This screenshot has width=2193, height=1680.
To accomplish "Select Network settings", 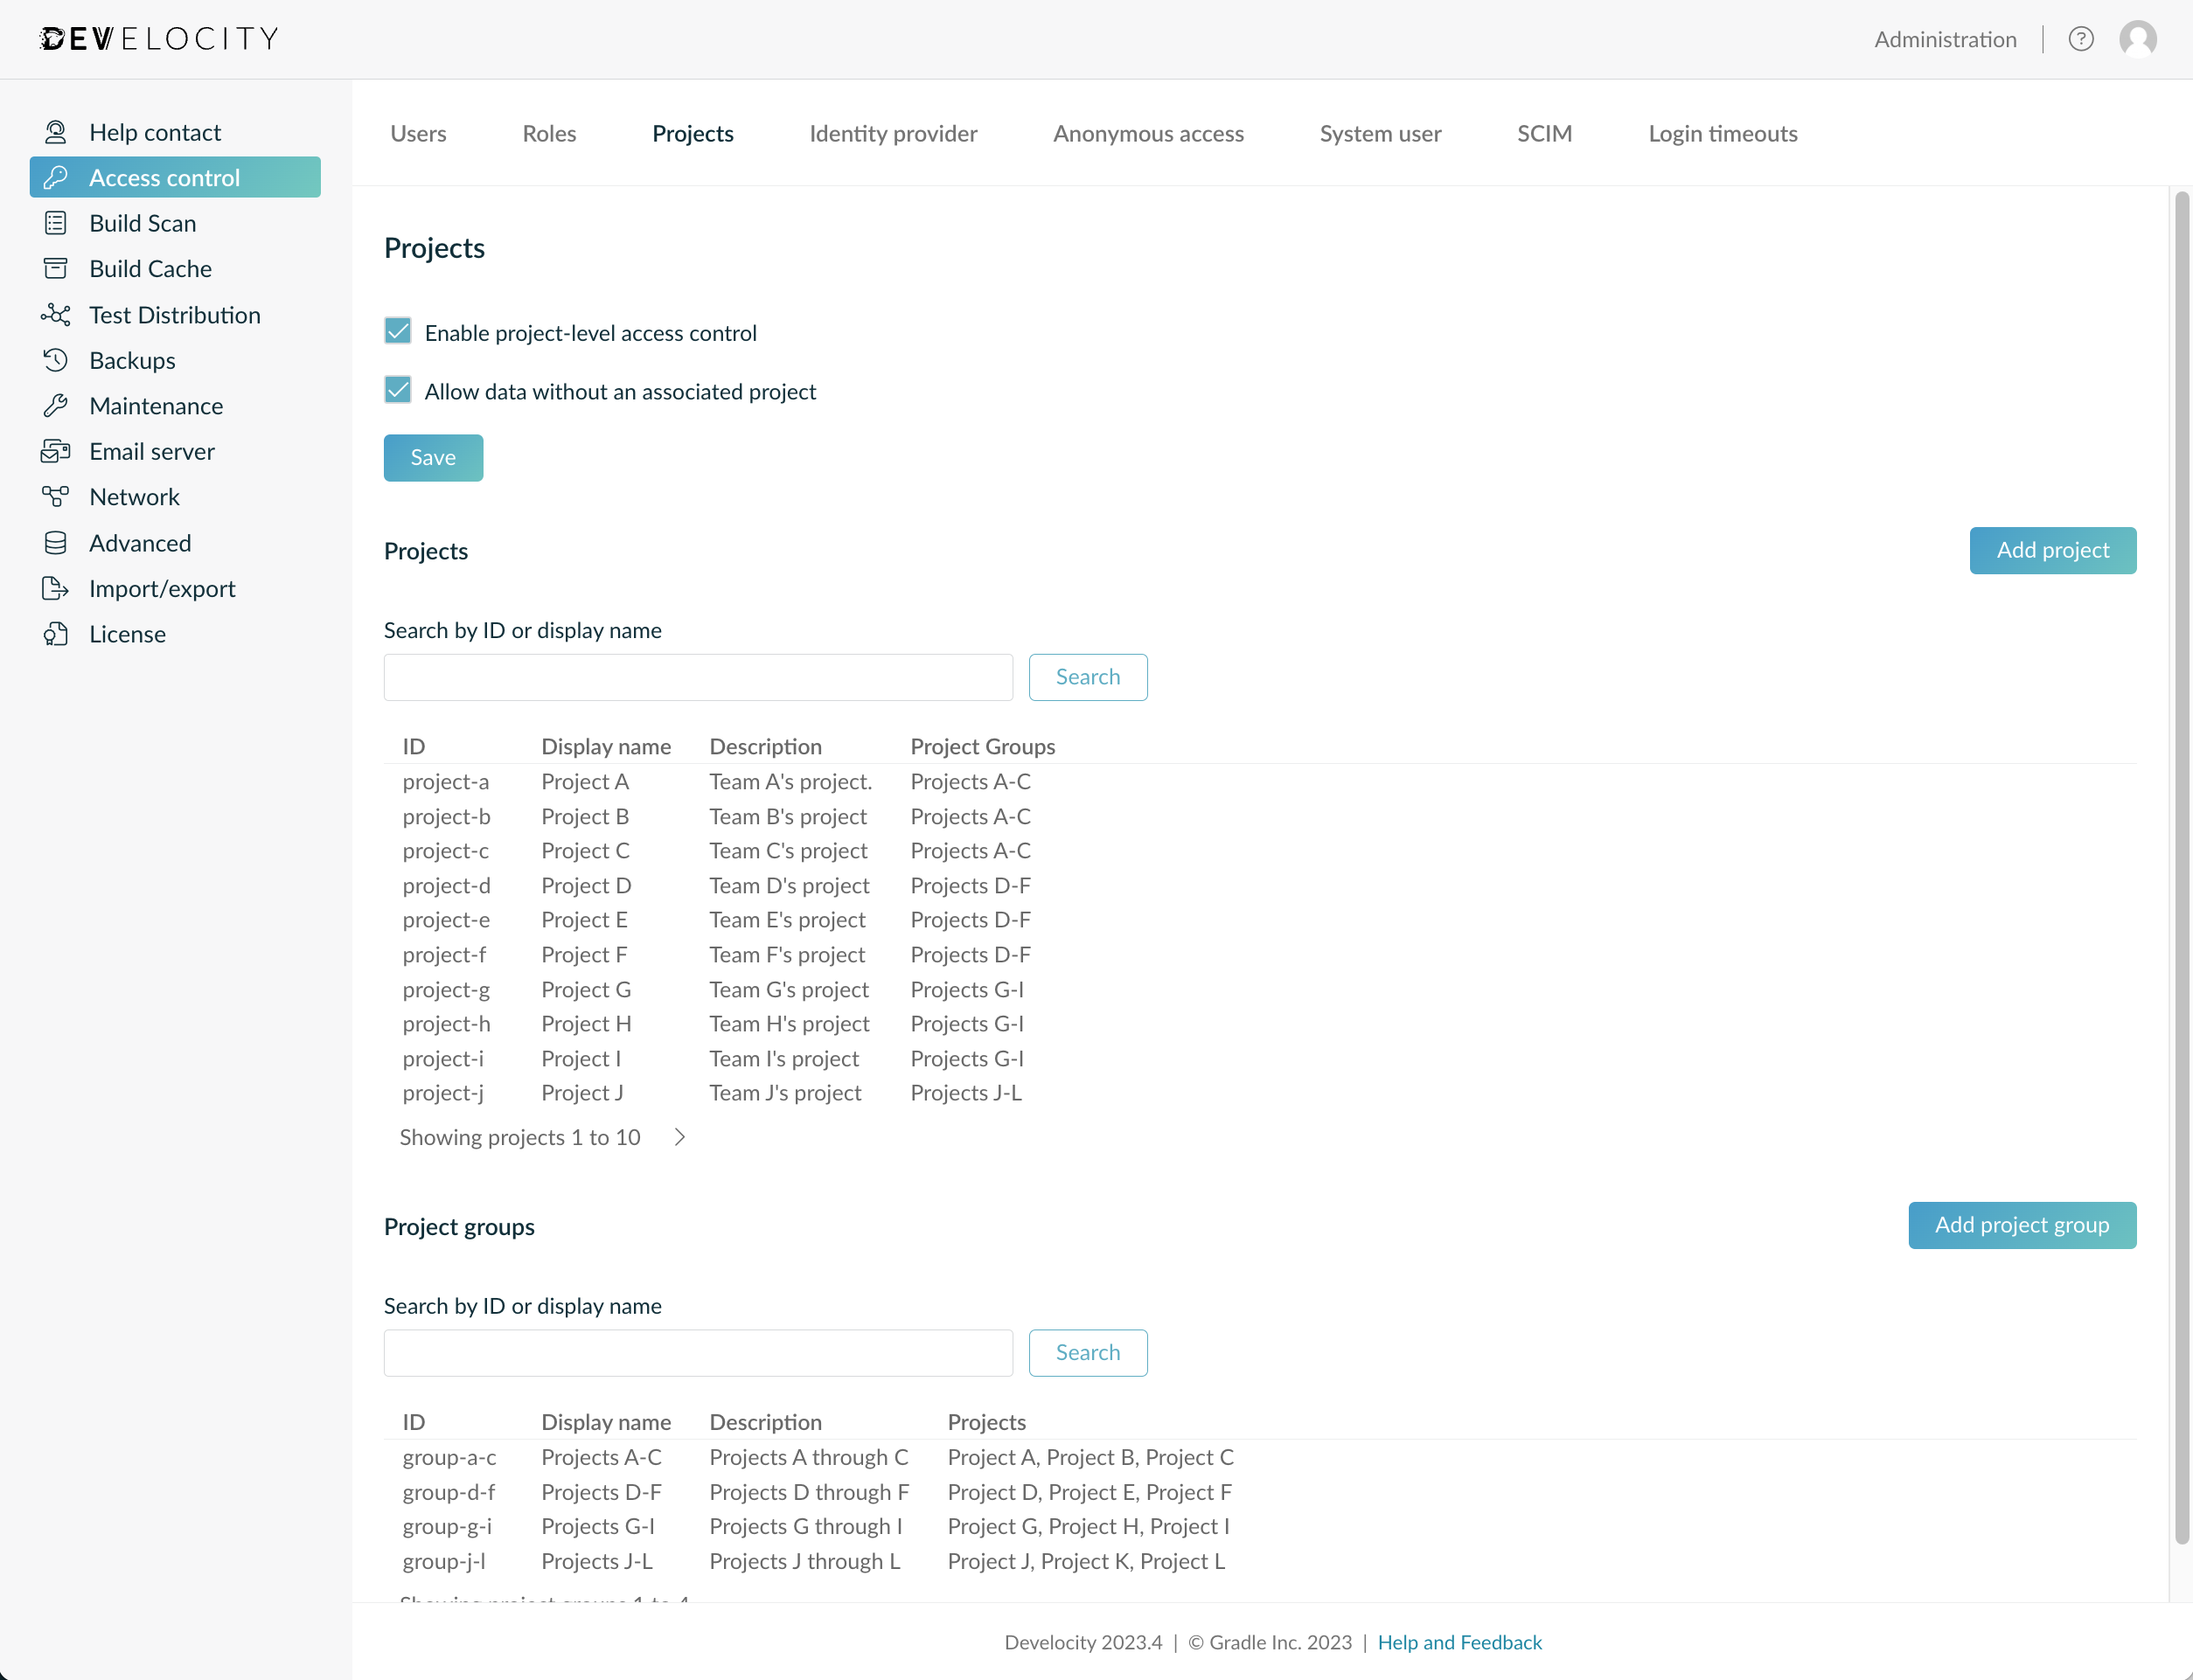I will [134, 496].
